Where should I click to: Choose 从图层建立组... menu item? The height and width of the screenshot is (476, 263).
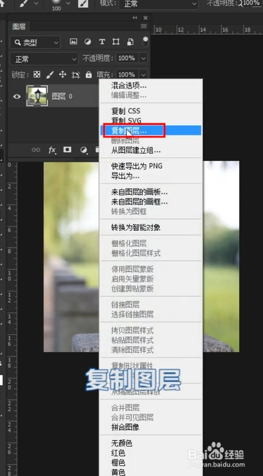136,150
